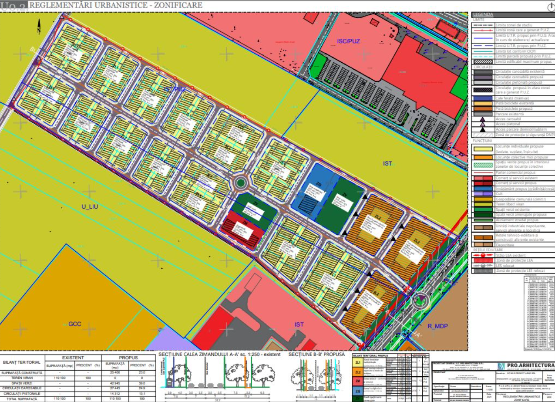Select the roundabout beside the R_MDP zone
555x402 pixels.
click(420, 300)
